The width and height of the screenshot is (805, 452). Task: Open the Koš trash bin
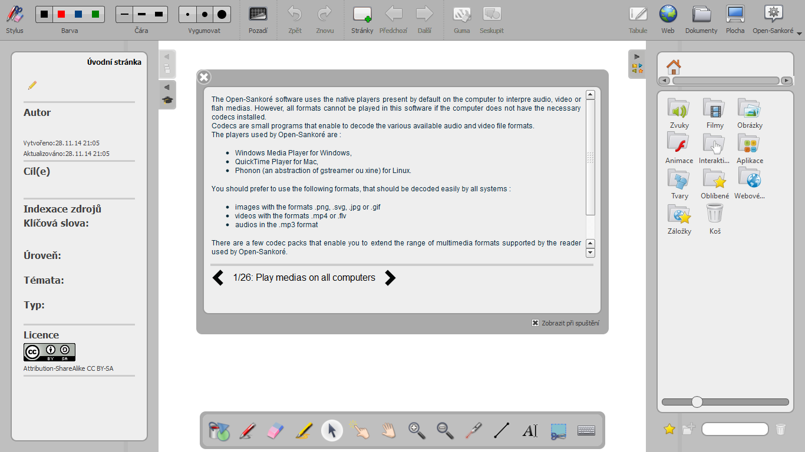pos(715,220)
